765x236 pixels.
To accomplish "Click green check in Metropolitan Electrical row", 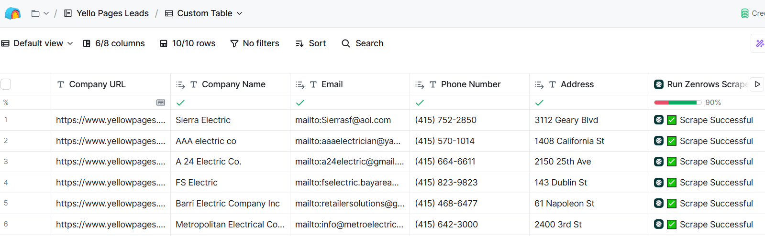I will [x=672, y=225].
